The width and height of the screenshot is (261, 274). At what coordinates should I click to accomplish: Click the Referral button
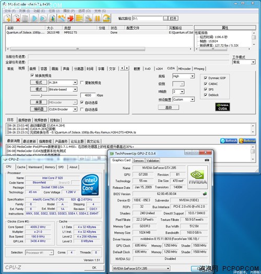point(247,141)
